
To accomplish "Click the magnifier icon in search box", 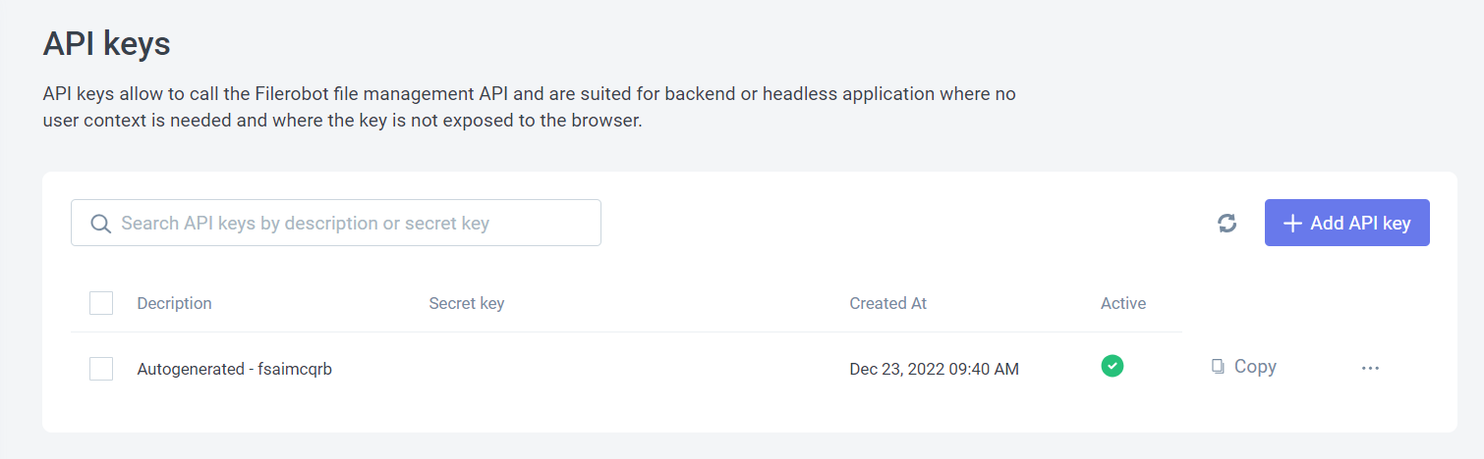I will pos(100,224).
